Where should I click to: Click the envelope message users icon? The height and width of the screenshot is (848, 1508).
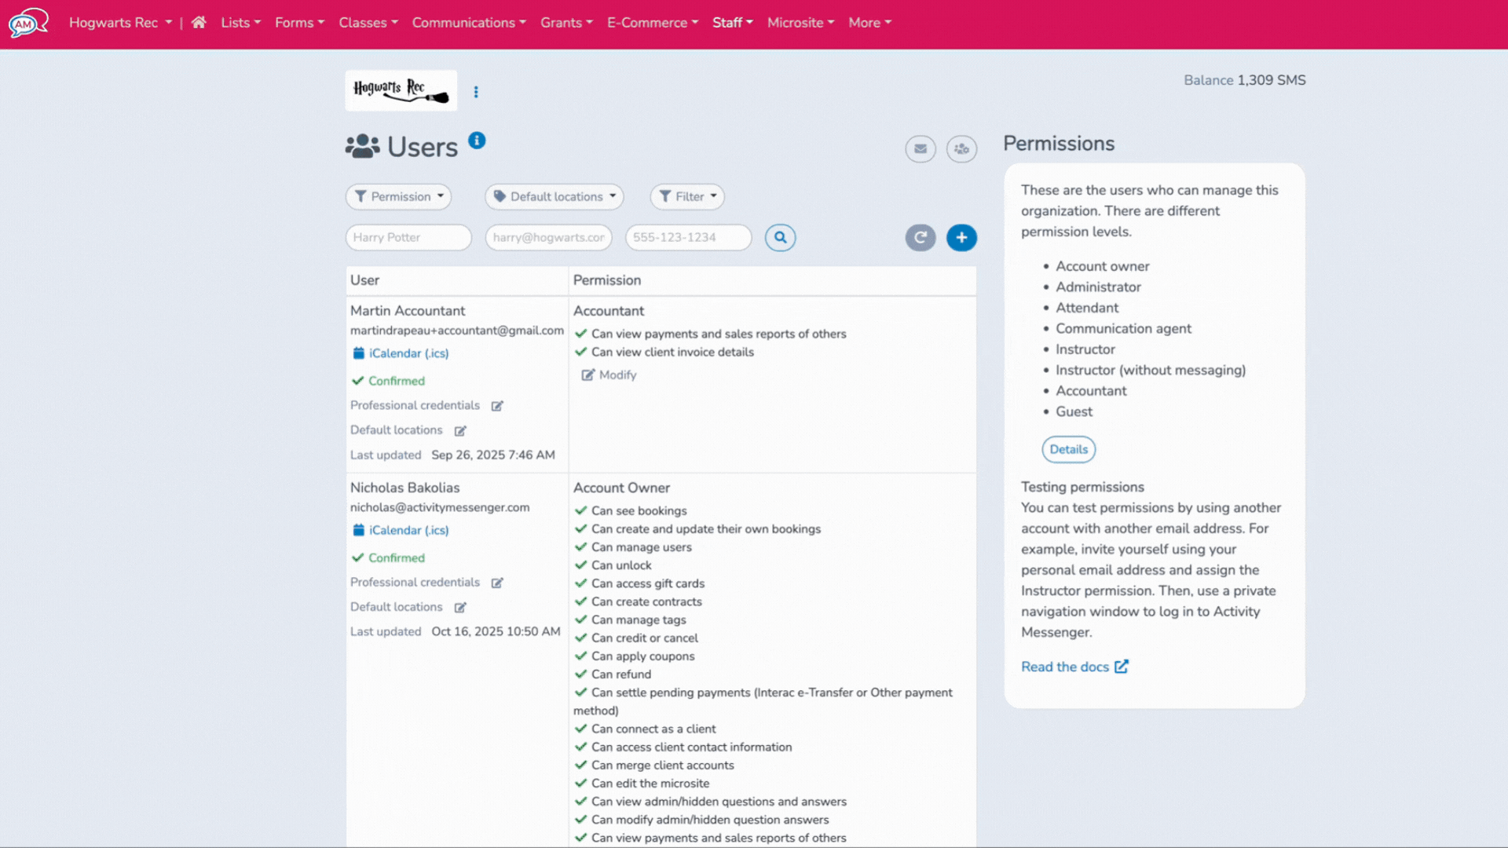tap(921, 148)
